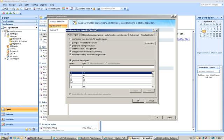Click the delete X icon in toolbar

(21, 9)
